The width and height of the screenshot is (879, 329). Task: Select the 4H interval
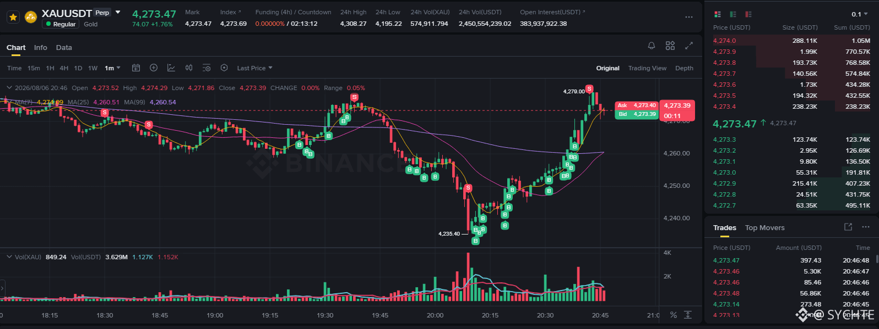(x=64, y=68)
